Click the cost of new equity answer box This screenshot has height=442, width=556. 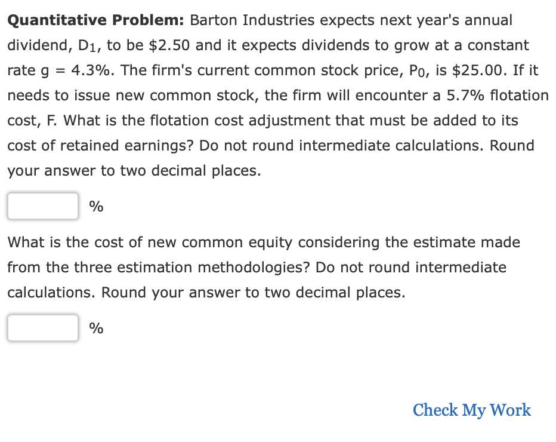42,327
